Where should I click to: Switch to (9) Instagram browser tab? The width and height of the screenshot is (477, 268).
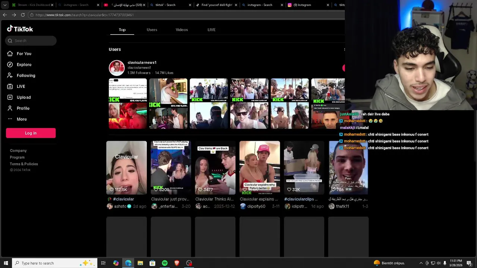pyautogui.click(x=307, y=5)
